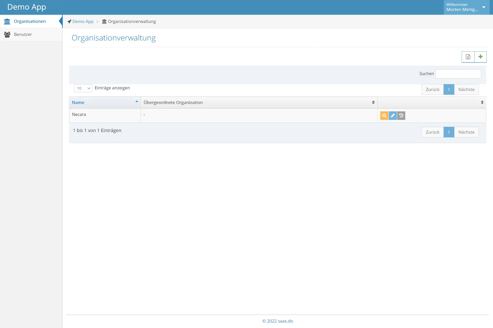Click into the Suchen search field

click(458, 74)
